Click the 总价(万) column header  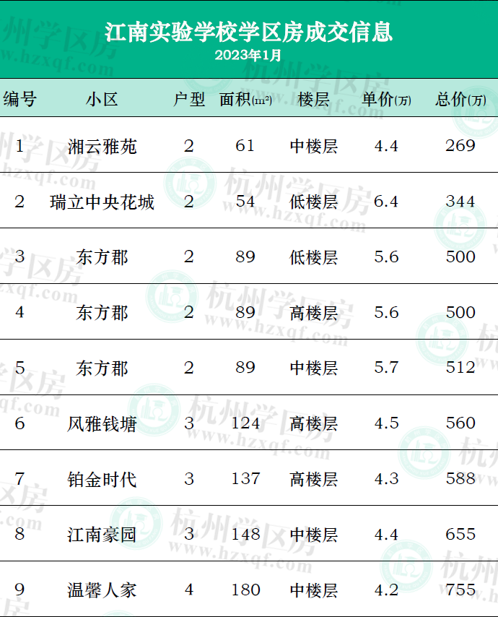(x=460, y=100)
